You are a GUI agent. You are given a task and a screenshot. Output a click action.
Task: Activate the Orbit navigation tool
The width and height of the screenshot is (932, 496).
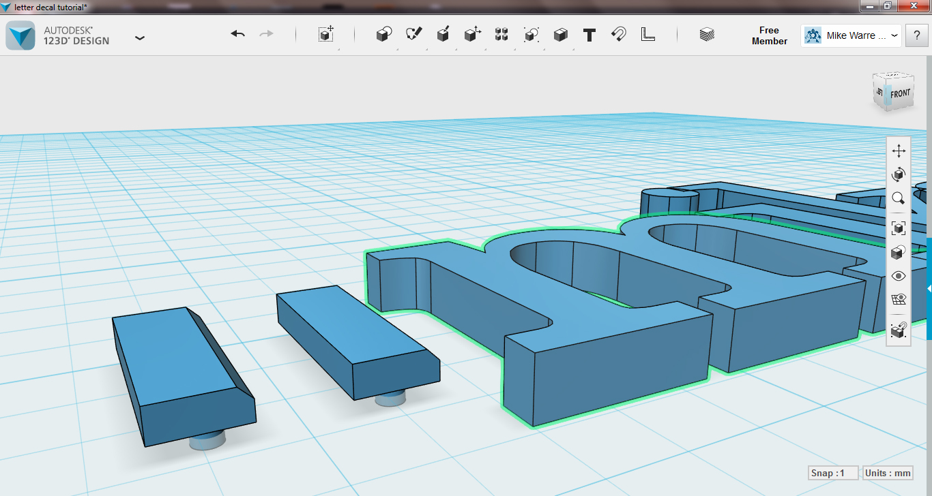tap(899, 175)
